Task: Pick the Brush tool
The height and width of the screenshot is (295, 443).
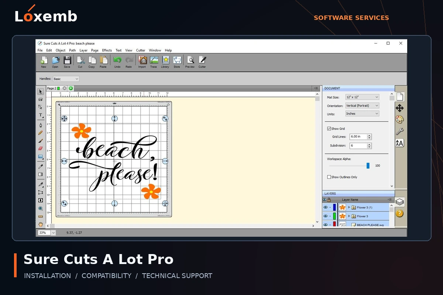Action: 41,140
